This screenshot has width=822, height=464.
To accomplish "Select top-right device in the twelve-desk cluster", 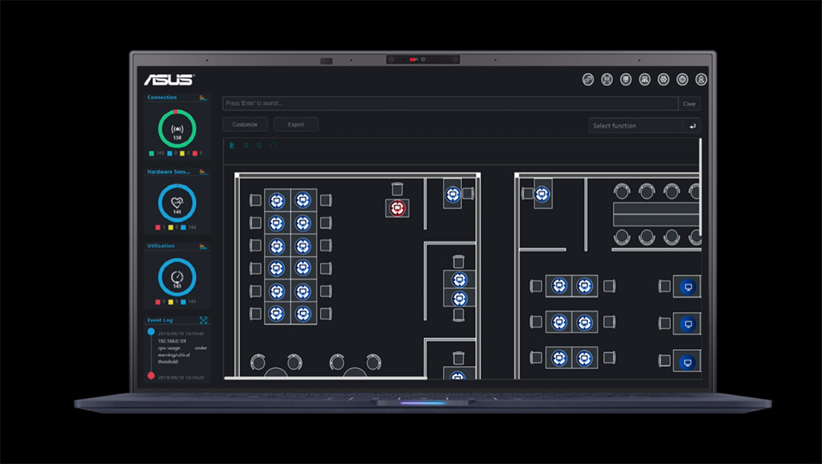I will [302, 200].
